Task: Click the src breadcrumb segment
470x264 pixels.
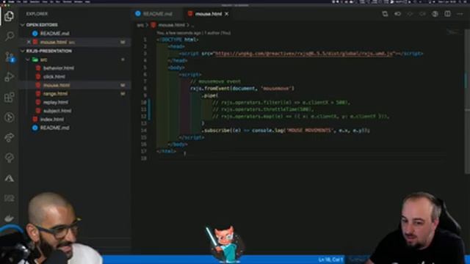Action: 140,25
